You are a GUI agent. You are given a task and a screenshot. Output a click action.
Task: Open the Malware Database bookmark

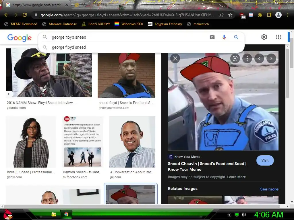point(60,24)
